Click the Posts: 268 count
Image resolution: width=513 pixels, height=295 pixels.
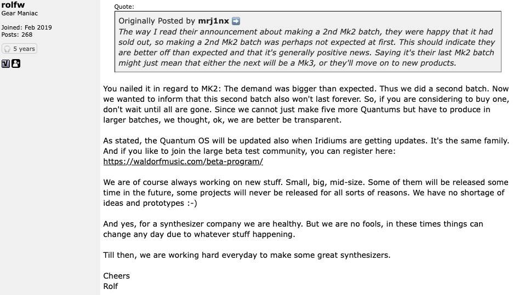[x=16, y=34]
